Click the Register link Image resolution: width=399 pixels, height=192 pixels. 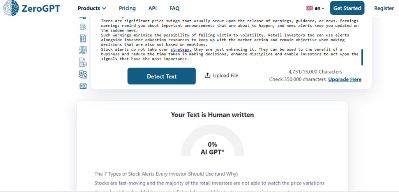(x=384, y=8)
